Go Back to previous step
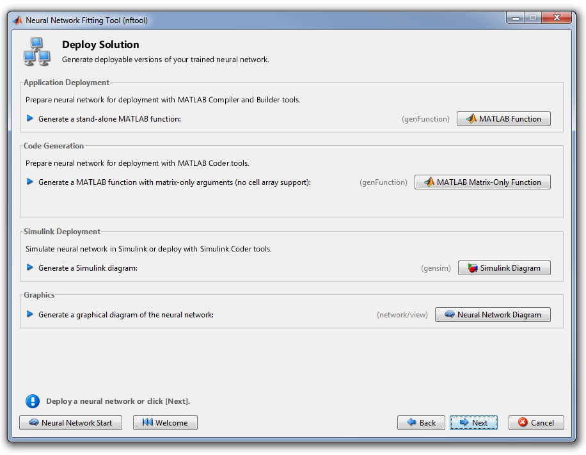Screen dimensions: 586x455 pos(421,423)
